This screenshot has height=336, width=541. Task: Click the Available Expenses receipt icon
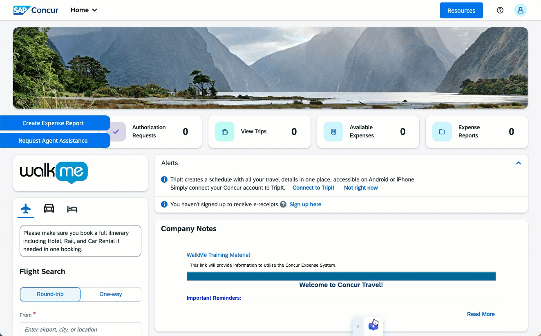pos(333,132)
